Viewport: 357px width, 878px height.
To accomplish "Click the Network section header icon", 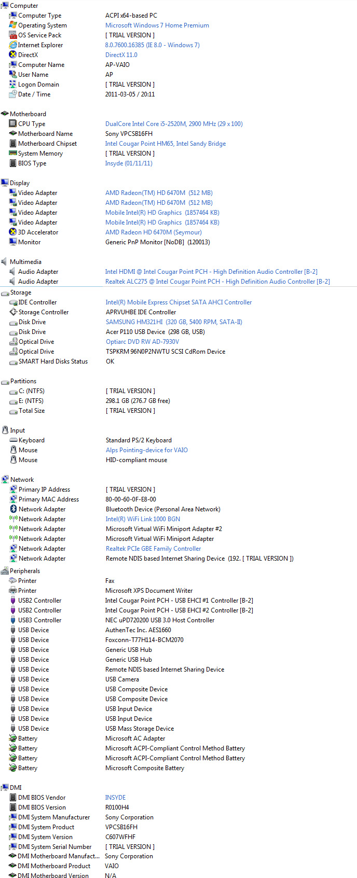I will click(x=5, y=480).
